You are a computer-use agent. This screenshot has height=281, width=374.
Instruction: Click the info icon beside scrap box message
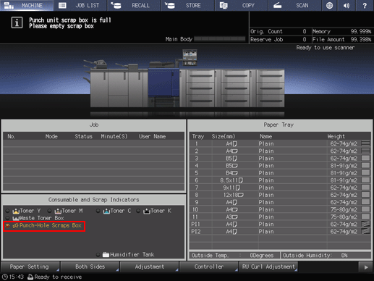point(17,23)
